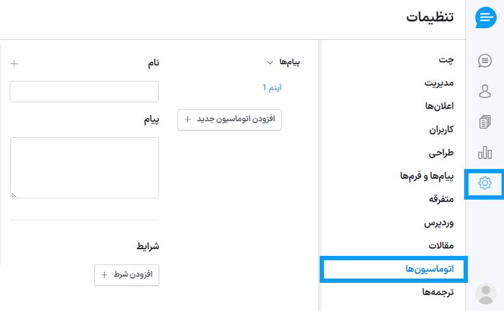Screen dimensions: 504x311
Task: Click the plus icon beside the نام label
Action: 15,64
